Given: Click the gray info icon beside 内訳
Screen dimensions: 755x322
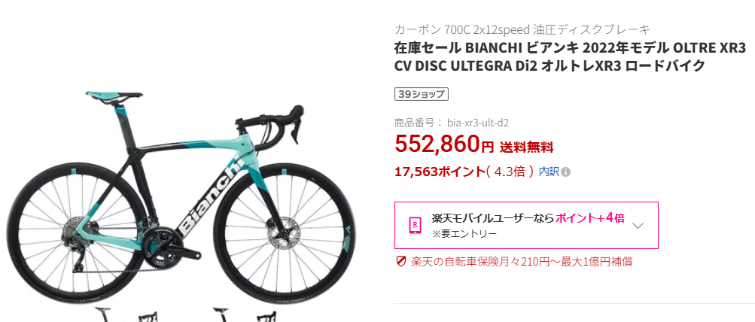Looking at the screenshot, I should (x=566, y=172).
